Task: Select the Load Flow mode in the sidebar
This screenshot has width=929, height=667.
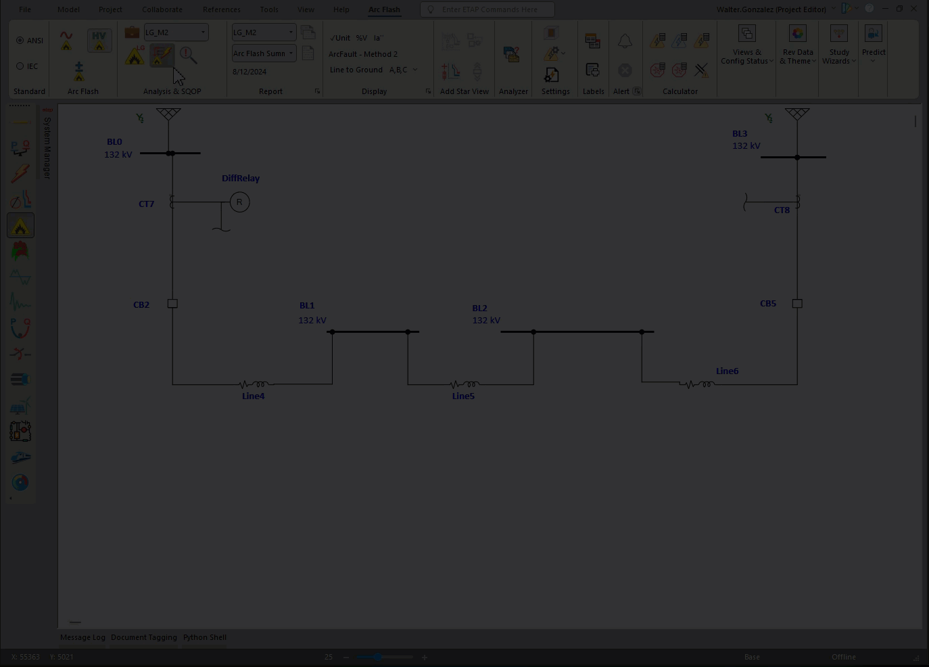Action: click(20, 147)
